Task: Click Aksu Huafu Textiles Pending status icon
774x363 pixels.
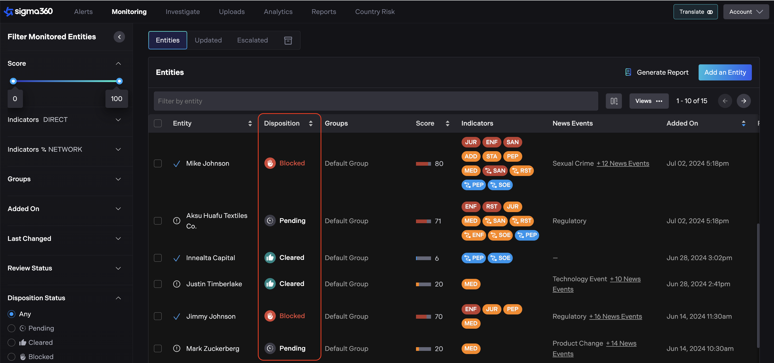Action: [x=270, y=221]
